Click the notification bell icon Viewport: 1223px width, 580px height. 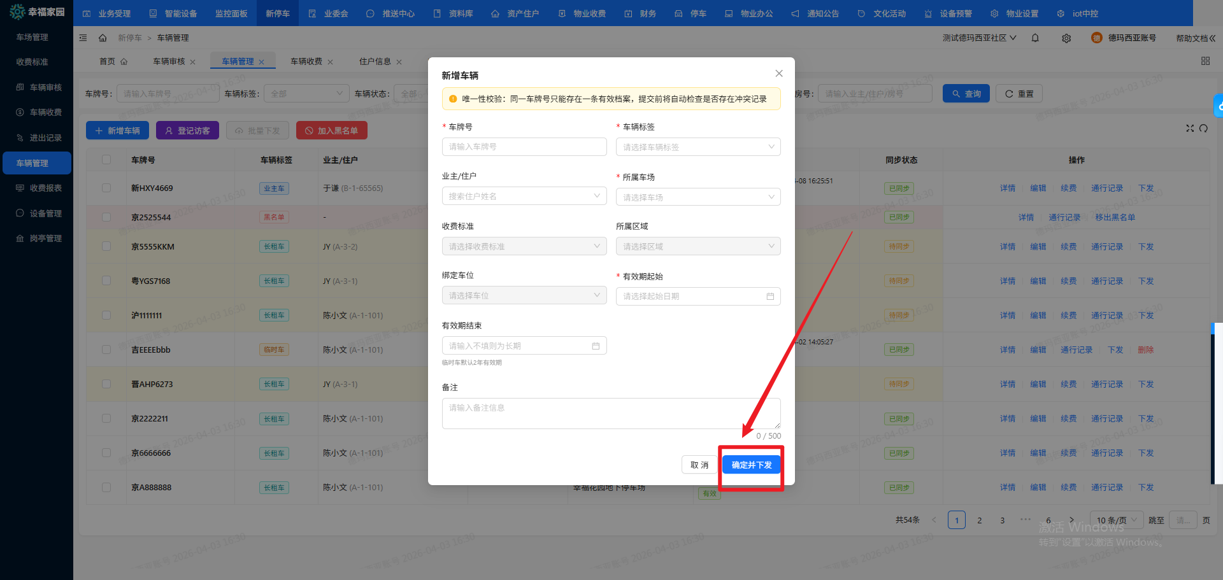tap(1035, 38)
